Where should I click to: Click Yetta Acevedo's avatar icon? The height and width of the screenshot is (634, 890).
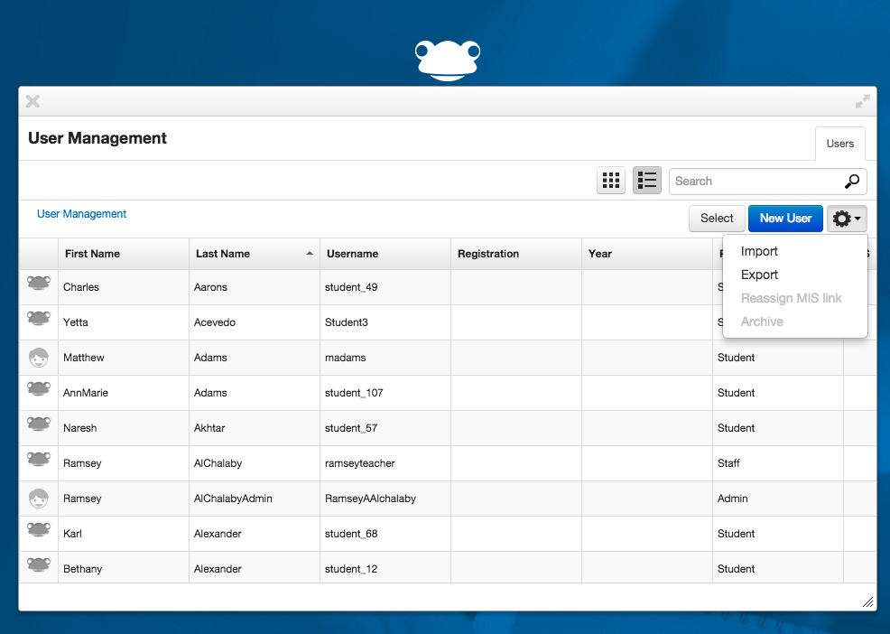pyautogui.click(x=39, y=318)
